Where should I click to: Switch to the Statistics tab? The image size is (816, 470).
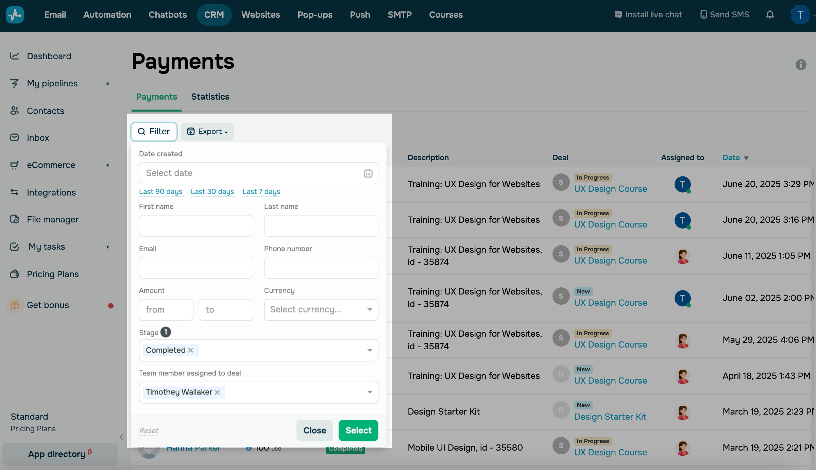(210, 97)
